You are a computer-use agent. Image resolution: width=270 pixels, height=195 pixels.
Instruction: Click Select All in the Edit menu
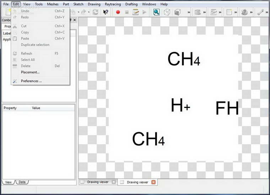pos(40,60)
